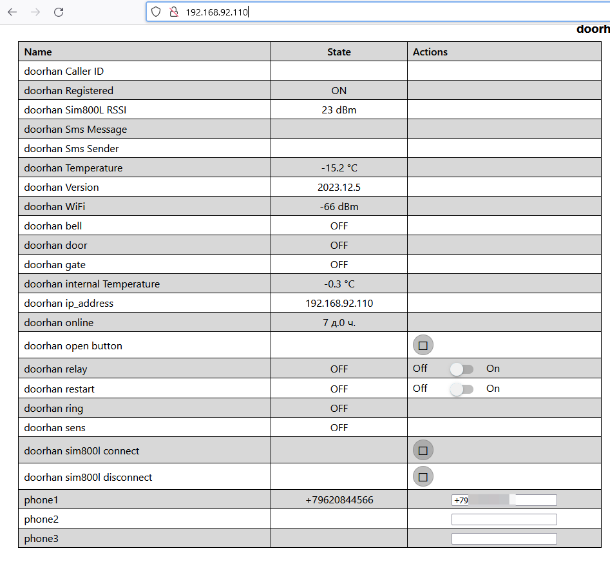Select the doorhan internal Temperature row name
The height and width of the screenshot is (562, 610).
[92, 284]
